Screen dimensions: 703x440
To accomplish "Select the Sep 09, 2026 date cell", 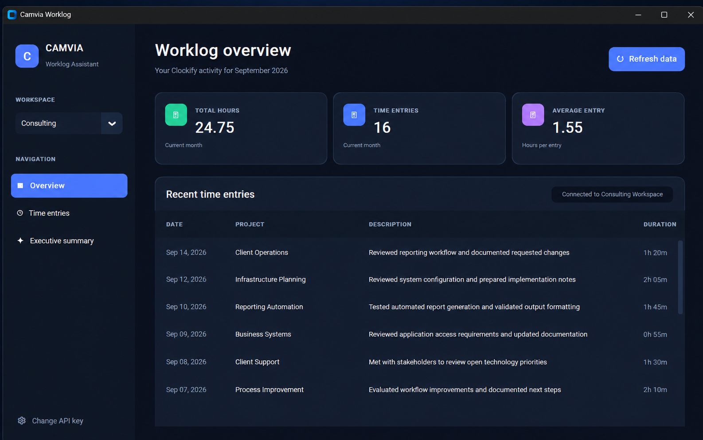I will [186, 334].
